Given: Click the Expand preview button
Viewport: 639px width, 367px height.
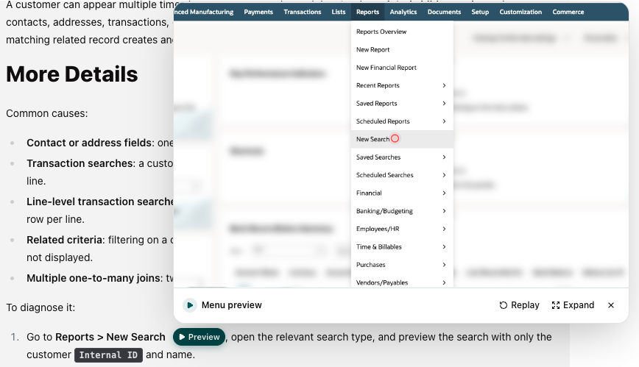Looking at the screenshot, I should (573, 305).
